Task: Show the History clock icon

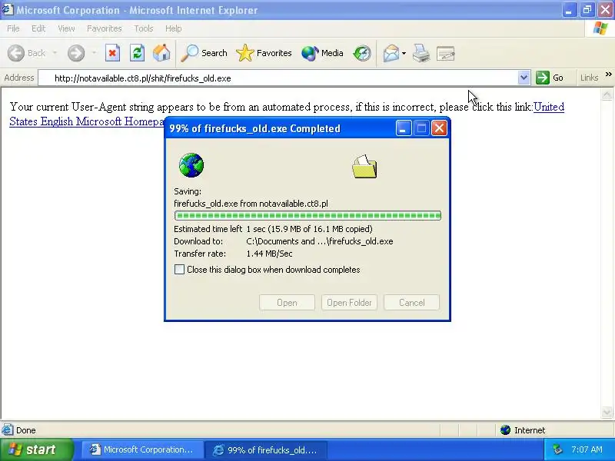Action: pyautogui.click(x=361, y=53)
